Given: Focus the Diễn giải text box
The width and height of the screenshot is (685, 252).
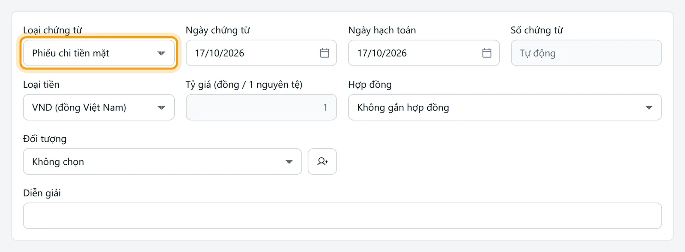Looking at the screenshot, I should (x=342, y=216).
